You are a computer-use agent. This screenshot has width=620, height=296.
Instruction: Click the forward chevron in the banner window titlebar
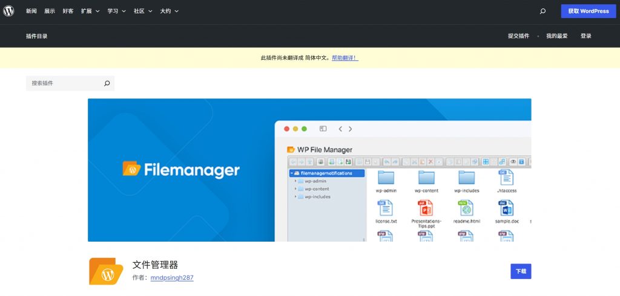coord(350,129)
